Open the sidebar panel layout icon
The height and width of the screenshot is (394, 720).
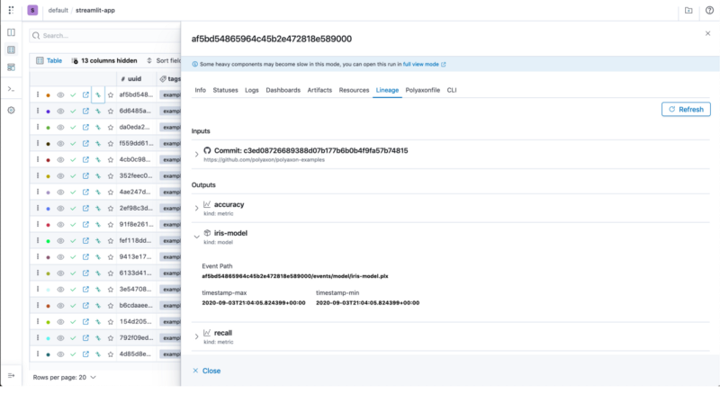click(11, 32)
